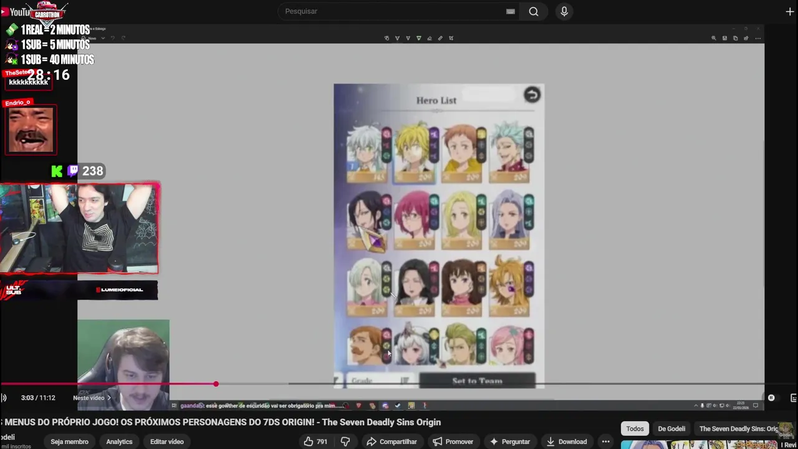Select the dark-haired hero in second row
798x449 pixels.
coord(368,220)
